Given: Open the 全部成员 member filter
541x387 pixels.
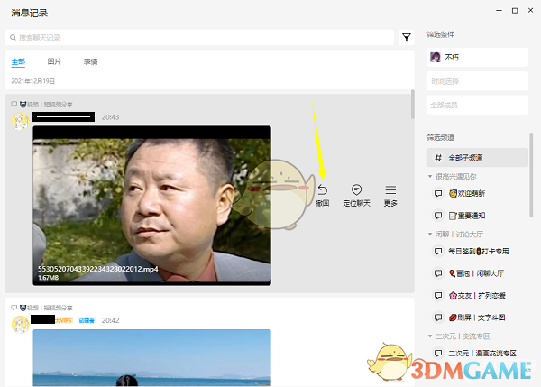Looking at the screenshot, I should pos(478,105).
